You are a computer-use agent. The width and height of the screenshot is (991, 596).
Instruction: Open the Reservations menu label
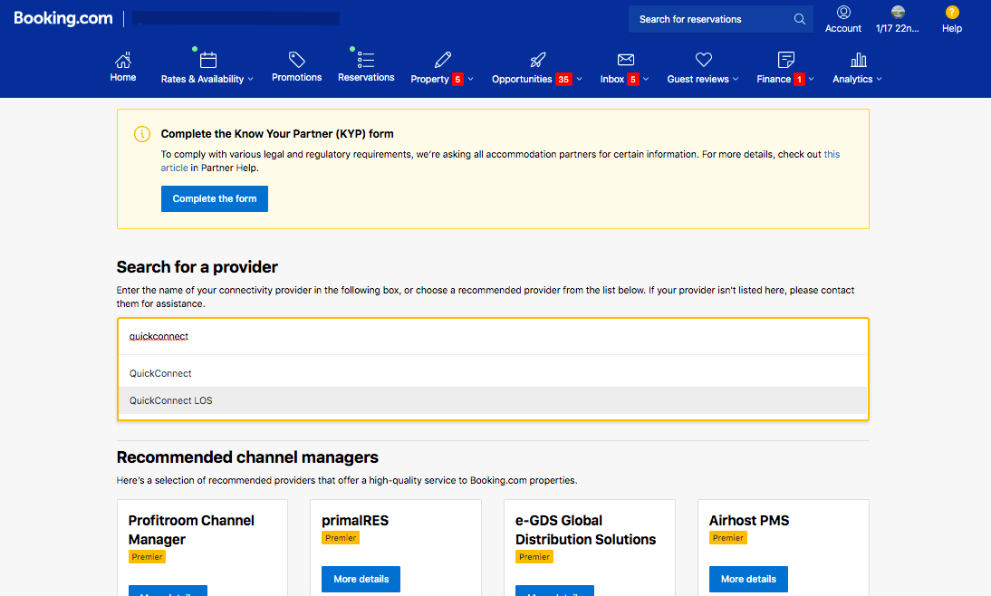(366, 77)
